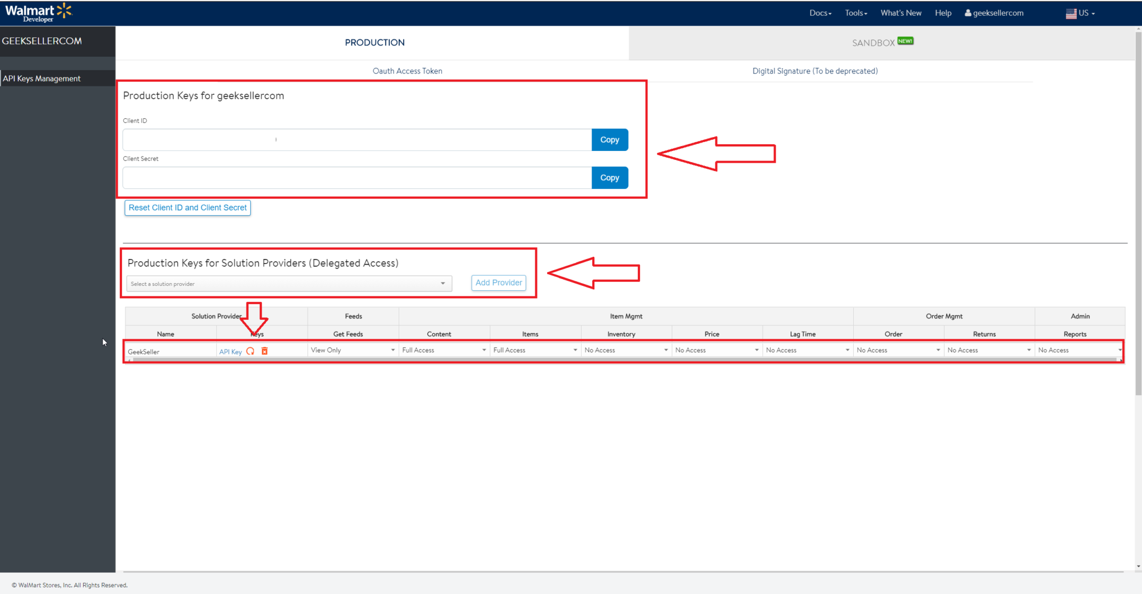Screen dimensions: 1142x594
Task: Click the table horizontal scrollbar
Action: point(623,360)
